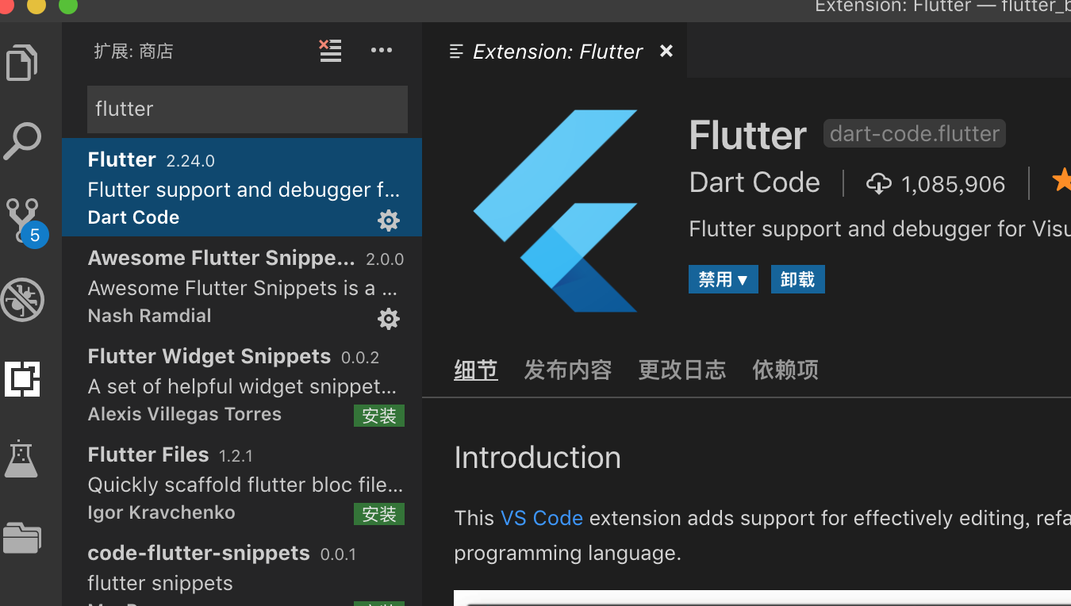Image resolution: width=1071 pixels, height=606 pixels.
Task: Close the Extension: Flutter tab
Action: pos(666,51)
